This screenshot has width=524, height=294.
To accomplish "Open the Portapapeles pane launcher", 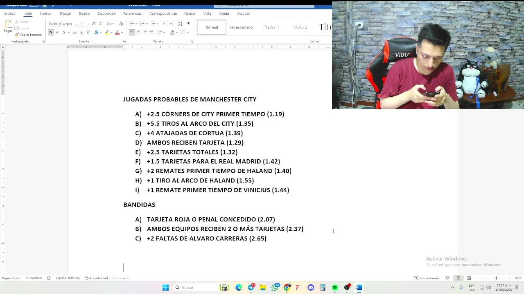I will pyautogui.click(x=43, y=41).
